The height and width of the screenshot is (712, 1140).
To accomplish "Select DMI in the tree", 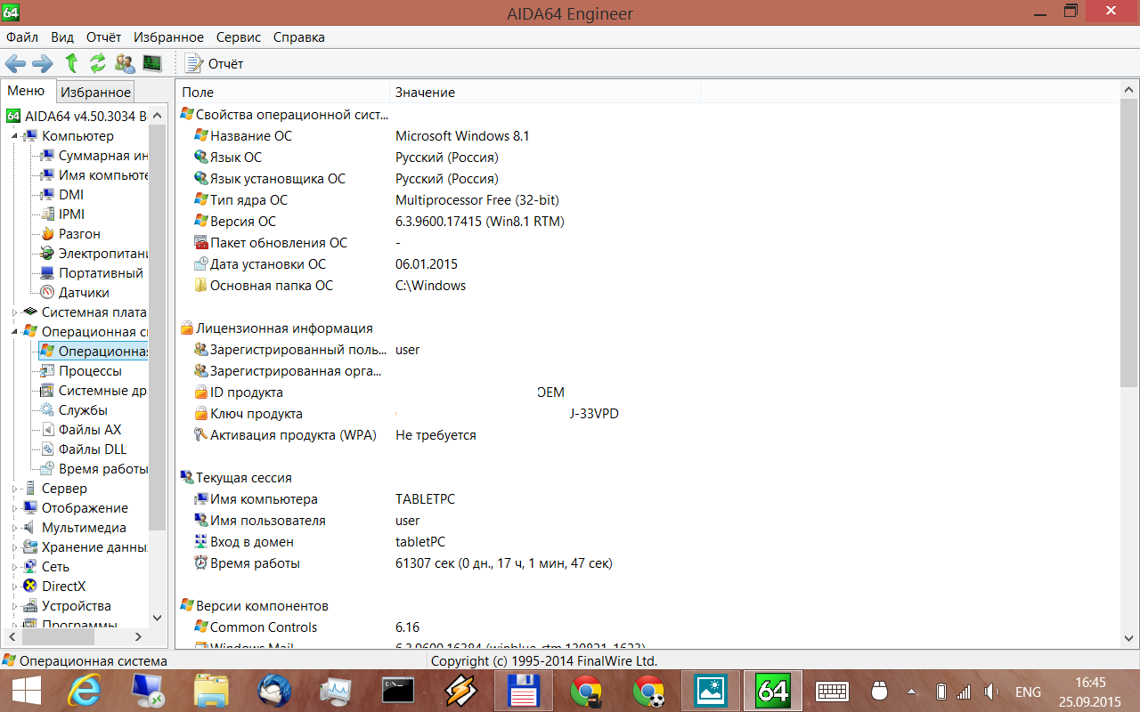I will click(x=71, y=195).
